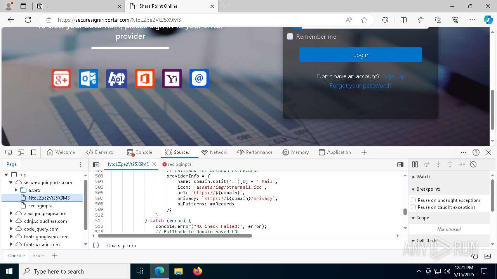Open the Inspect element picker tool
Viewport: 497px width, 279px height.
tap(9, 152)
